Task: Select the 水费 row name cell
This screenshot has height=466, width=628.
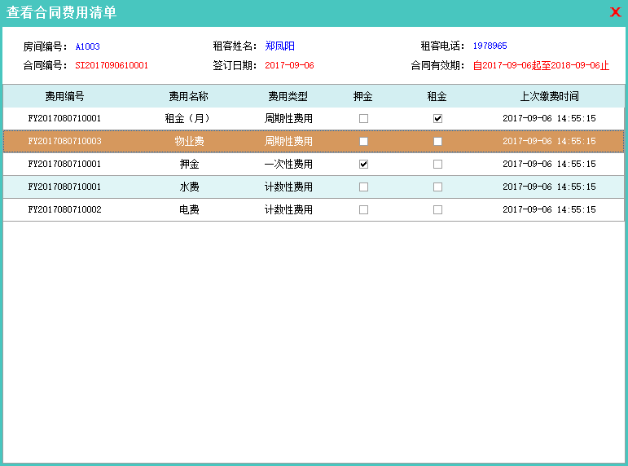Action: click(x=189, y=187)
